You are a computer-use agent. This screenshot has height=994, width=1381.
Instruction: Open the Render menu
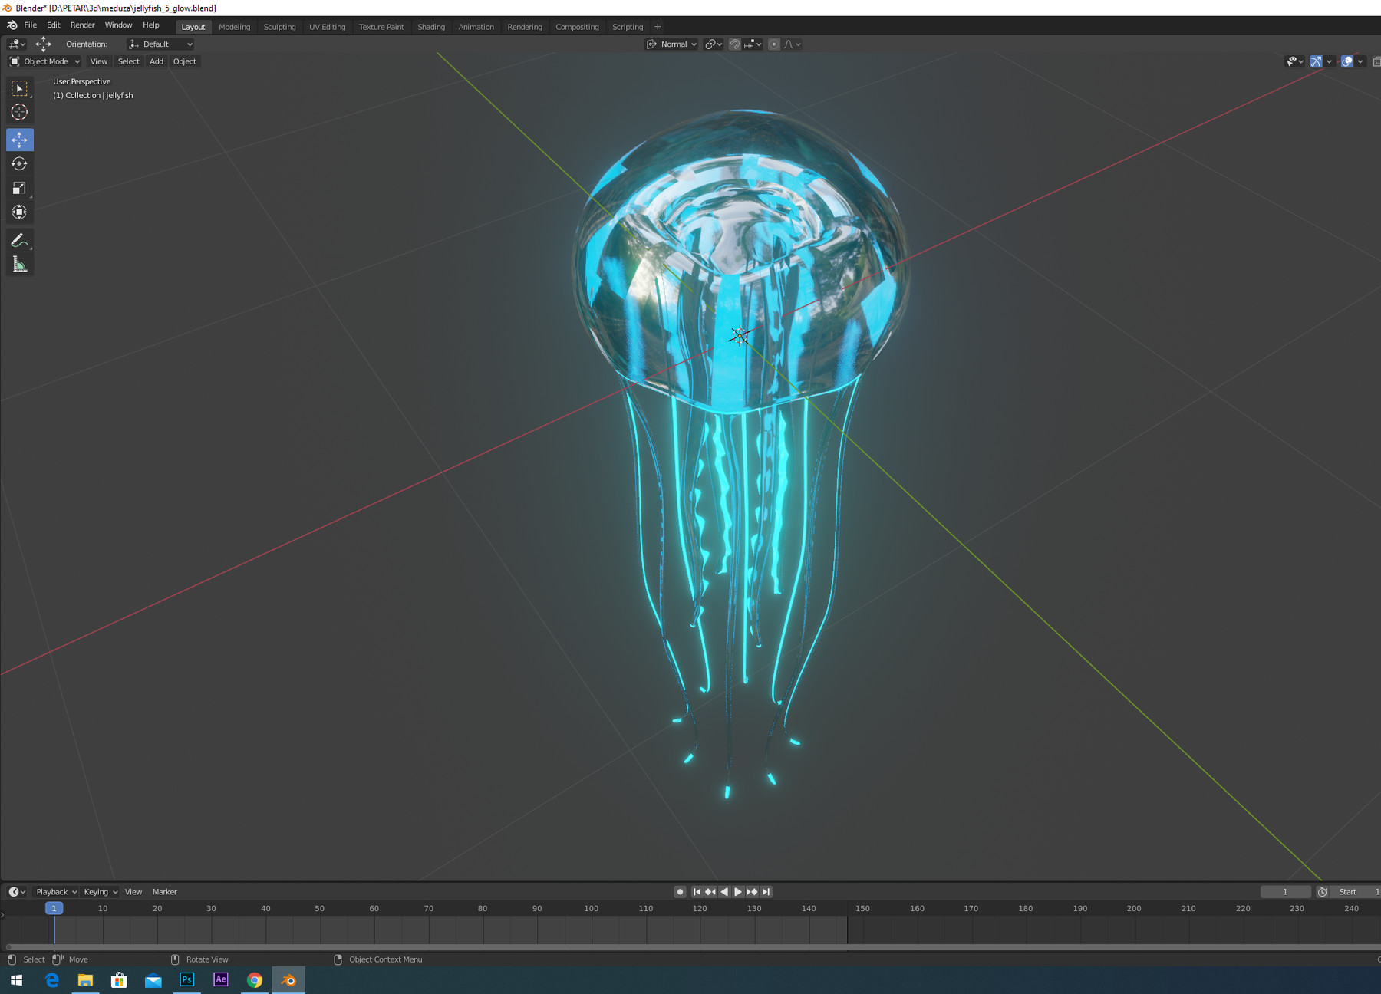pos(82,25)
